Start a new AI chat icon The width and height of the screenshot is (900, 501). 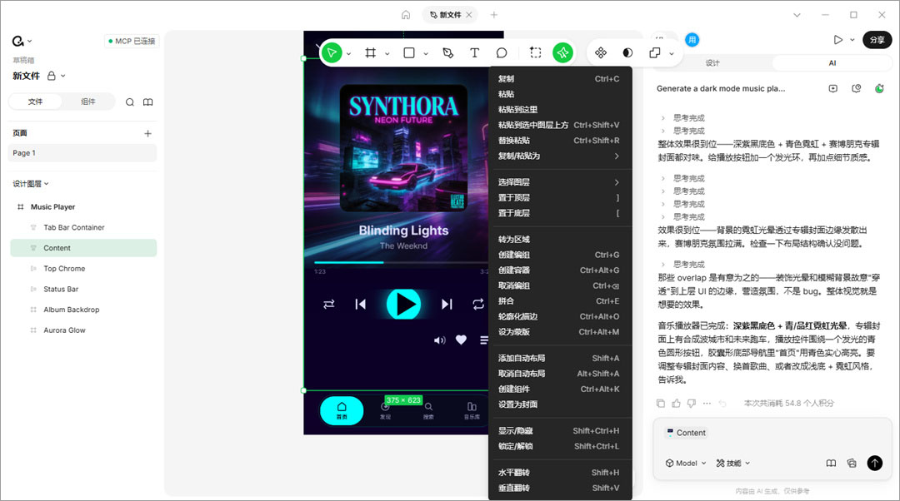(832, 88)
